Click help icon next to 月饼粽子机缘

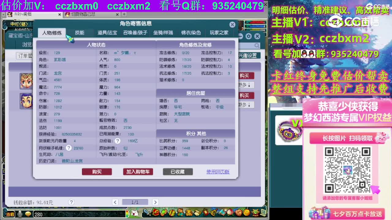(69, 148)
